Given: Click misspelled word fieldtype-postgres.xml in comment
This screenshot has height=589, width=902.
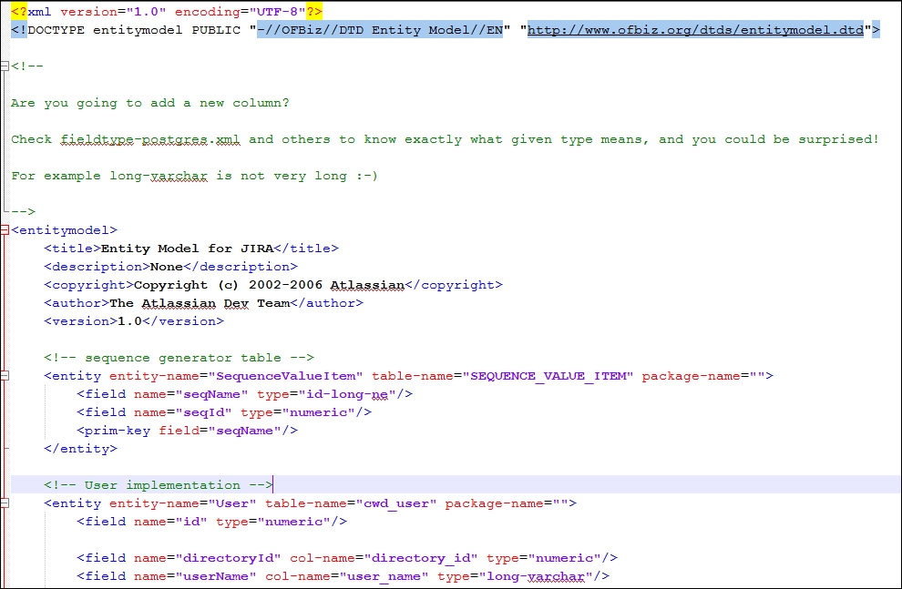Looking at the screenshot, I should pos(150,139).
